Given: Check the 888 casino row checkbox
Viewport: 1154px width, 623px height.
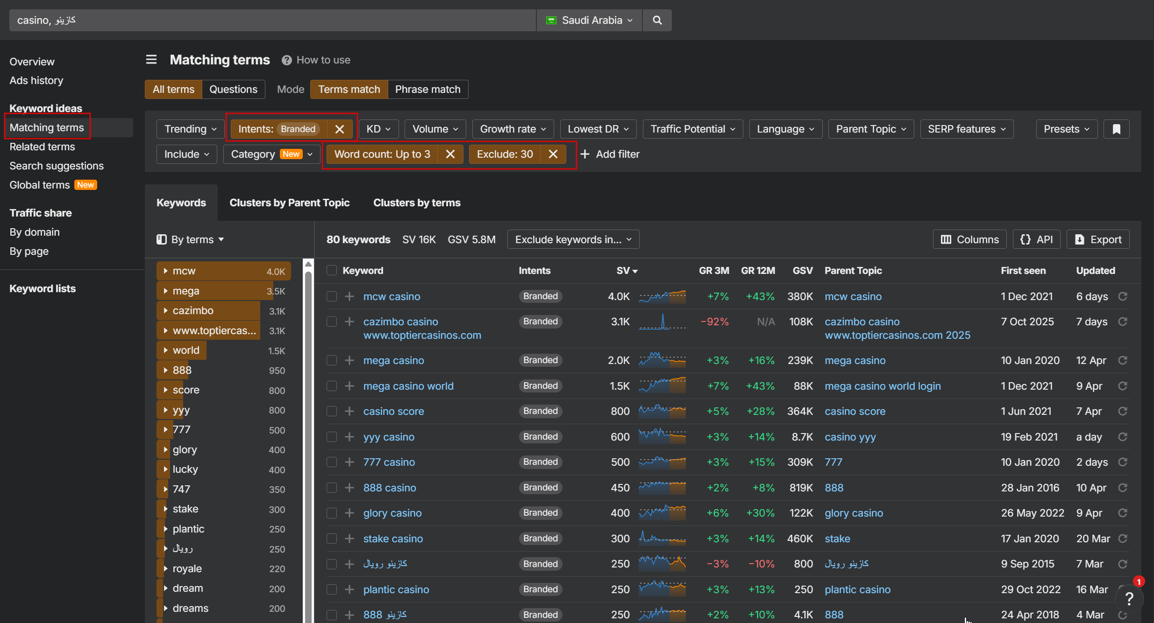Looking at the screenshot, I should coord(332,488).
